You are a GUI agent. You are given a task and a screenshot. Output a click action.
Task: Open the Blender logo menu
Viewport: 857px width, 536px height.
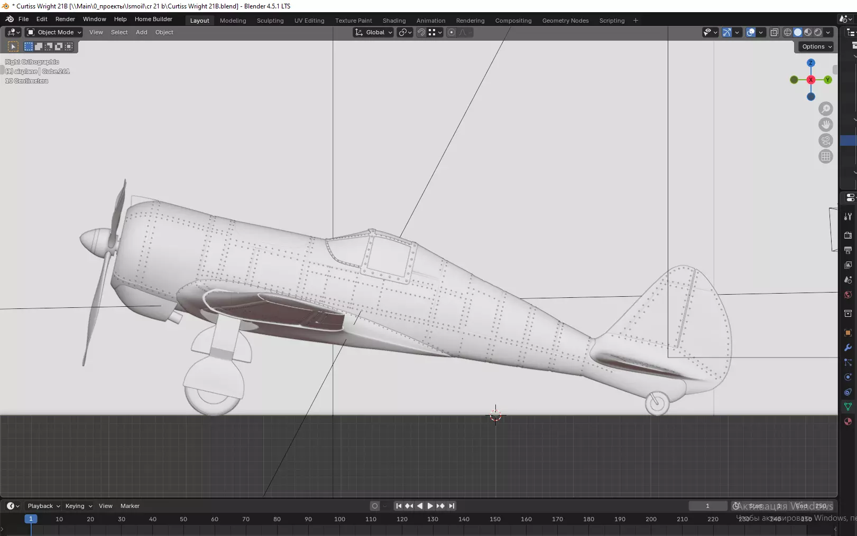(10, 19)
